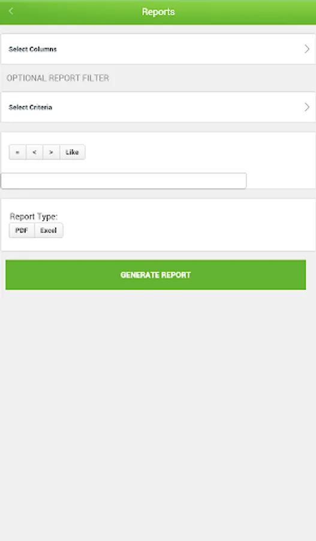Tap blank space right of Like button
The width and height of the screenshot is (316, 541).
200,152
